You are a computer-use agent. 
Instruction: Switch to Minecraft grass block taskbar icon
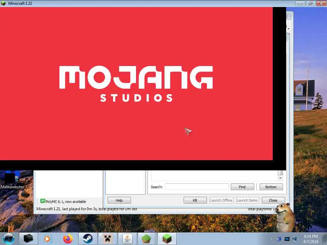pos(167,239)
